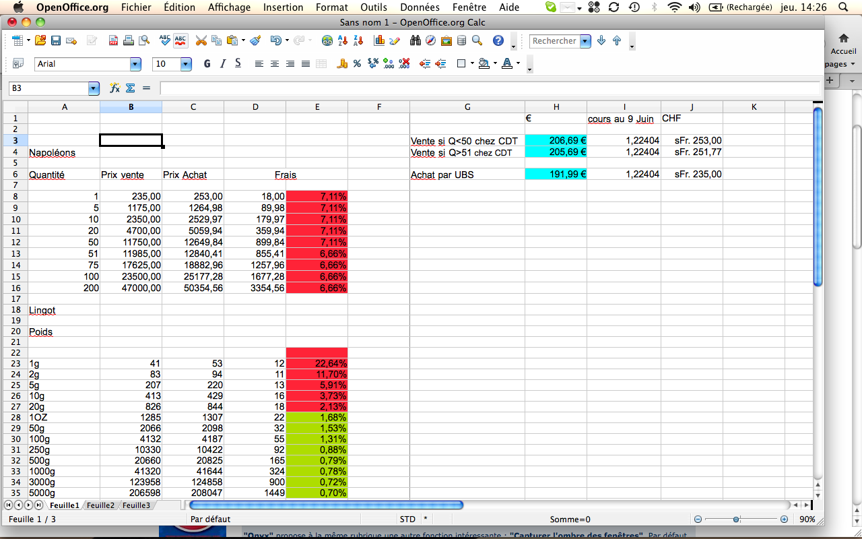Image resolution: width=862 pixels, height=539 pixels.
Task: Open the Navigator compass icon
Action: 430,41
